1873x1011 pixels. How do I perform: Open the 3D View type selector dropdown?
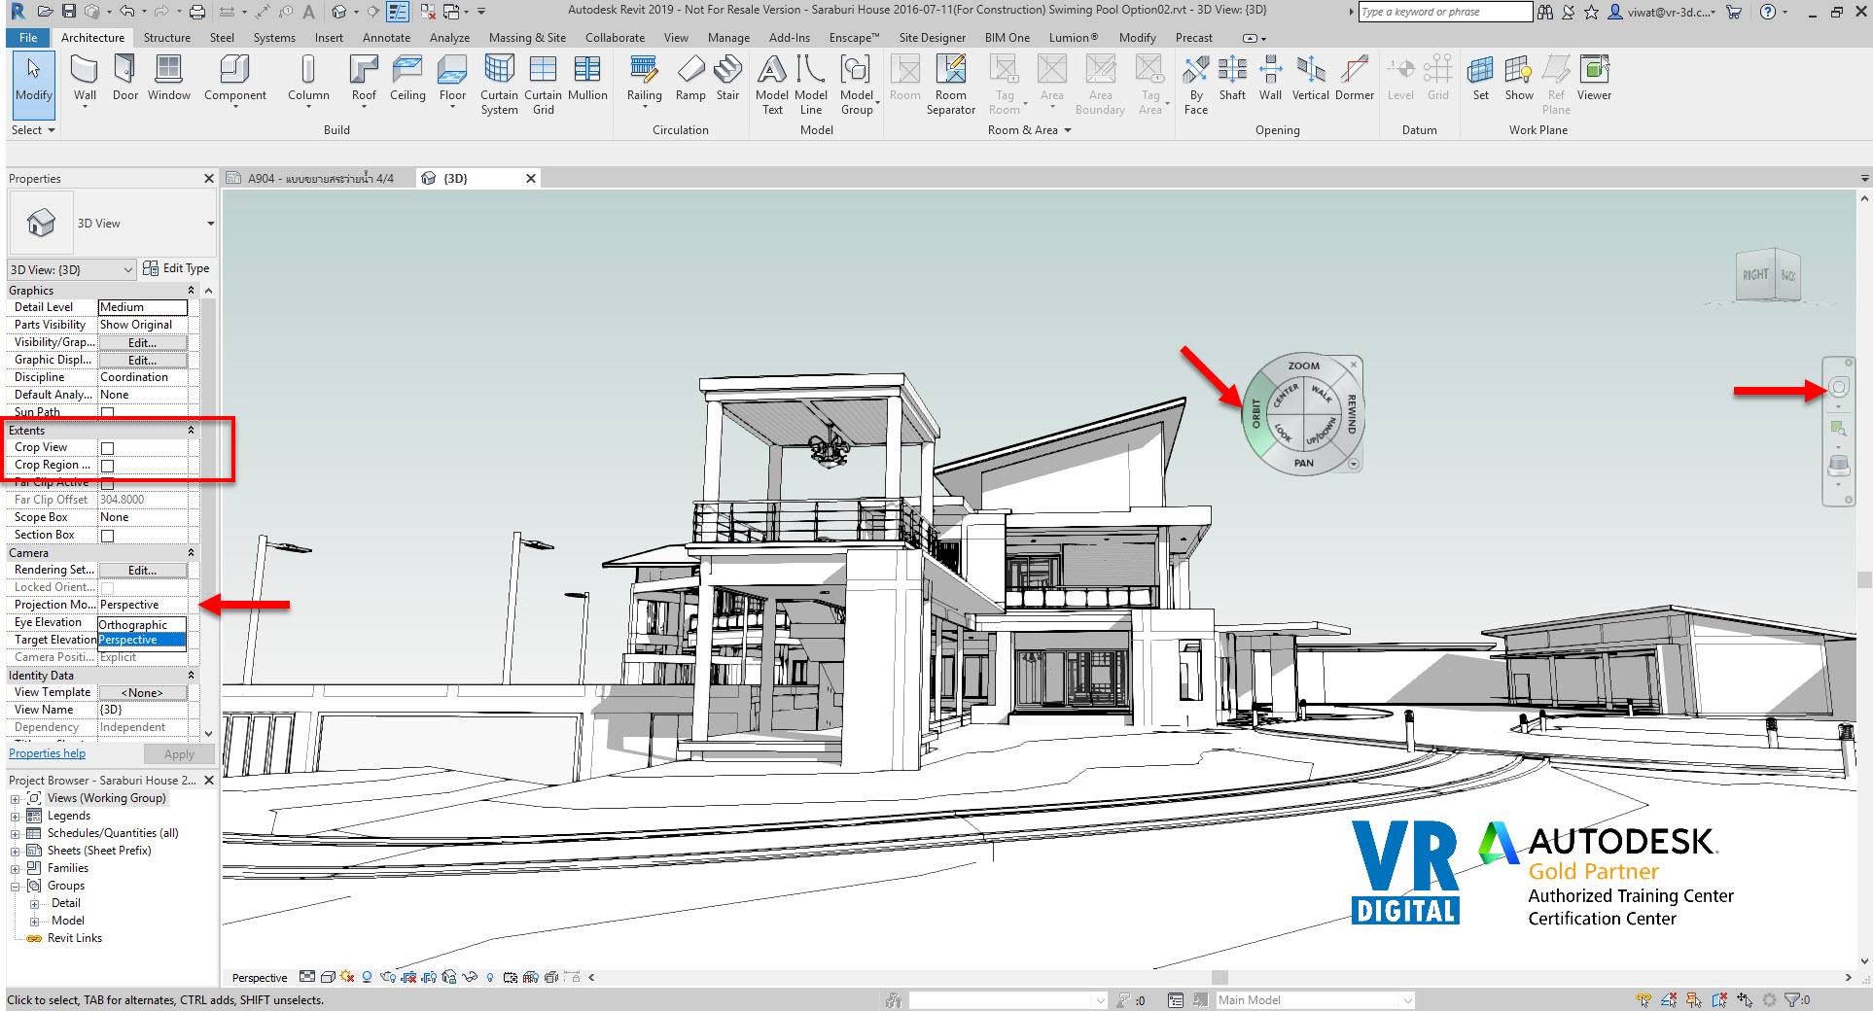point(210,224)
